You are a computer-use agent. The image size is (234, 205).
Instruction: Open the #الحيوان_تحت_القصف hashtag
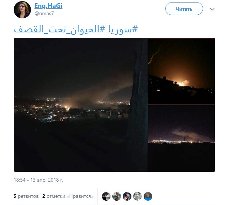coord(60,29)
